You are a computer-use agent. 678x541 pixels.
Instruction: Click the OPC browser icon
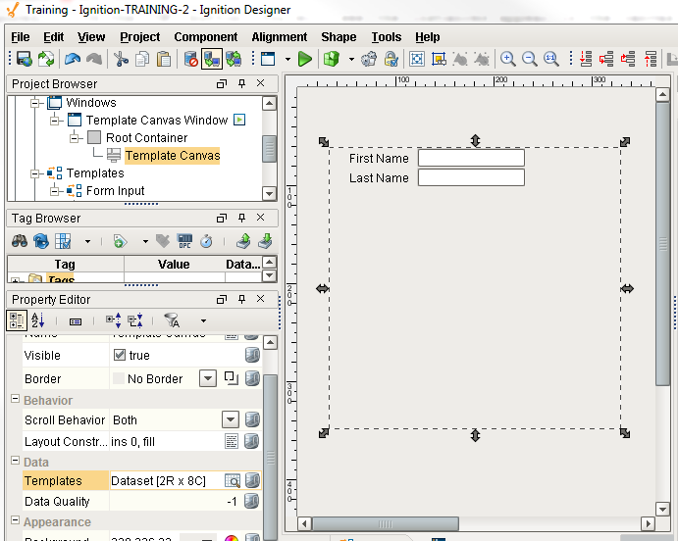click(x=184, y=241)
